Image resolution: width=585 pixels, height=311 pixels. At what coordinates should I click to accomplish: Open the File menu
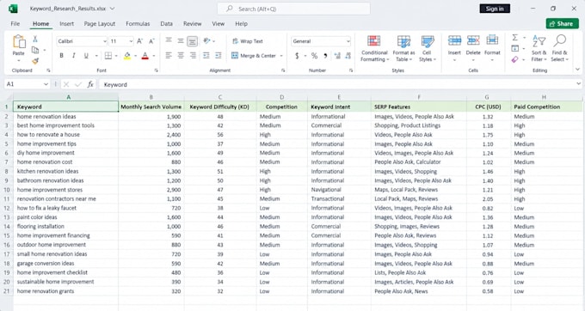coord(15,23)
